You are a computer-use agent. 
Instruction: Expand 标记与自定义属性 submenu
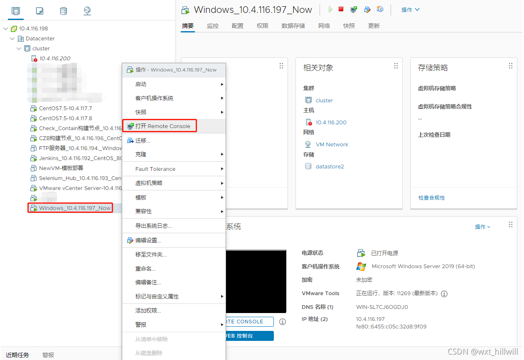pos(174,296)
